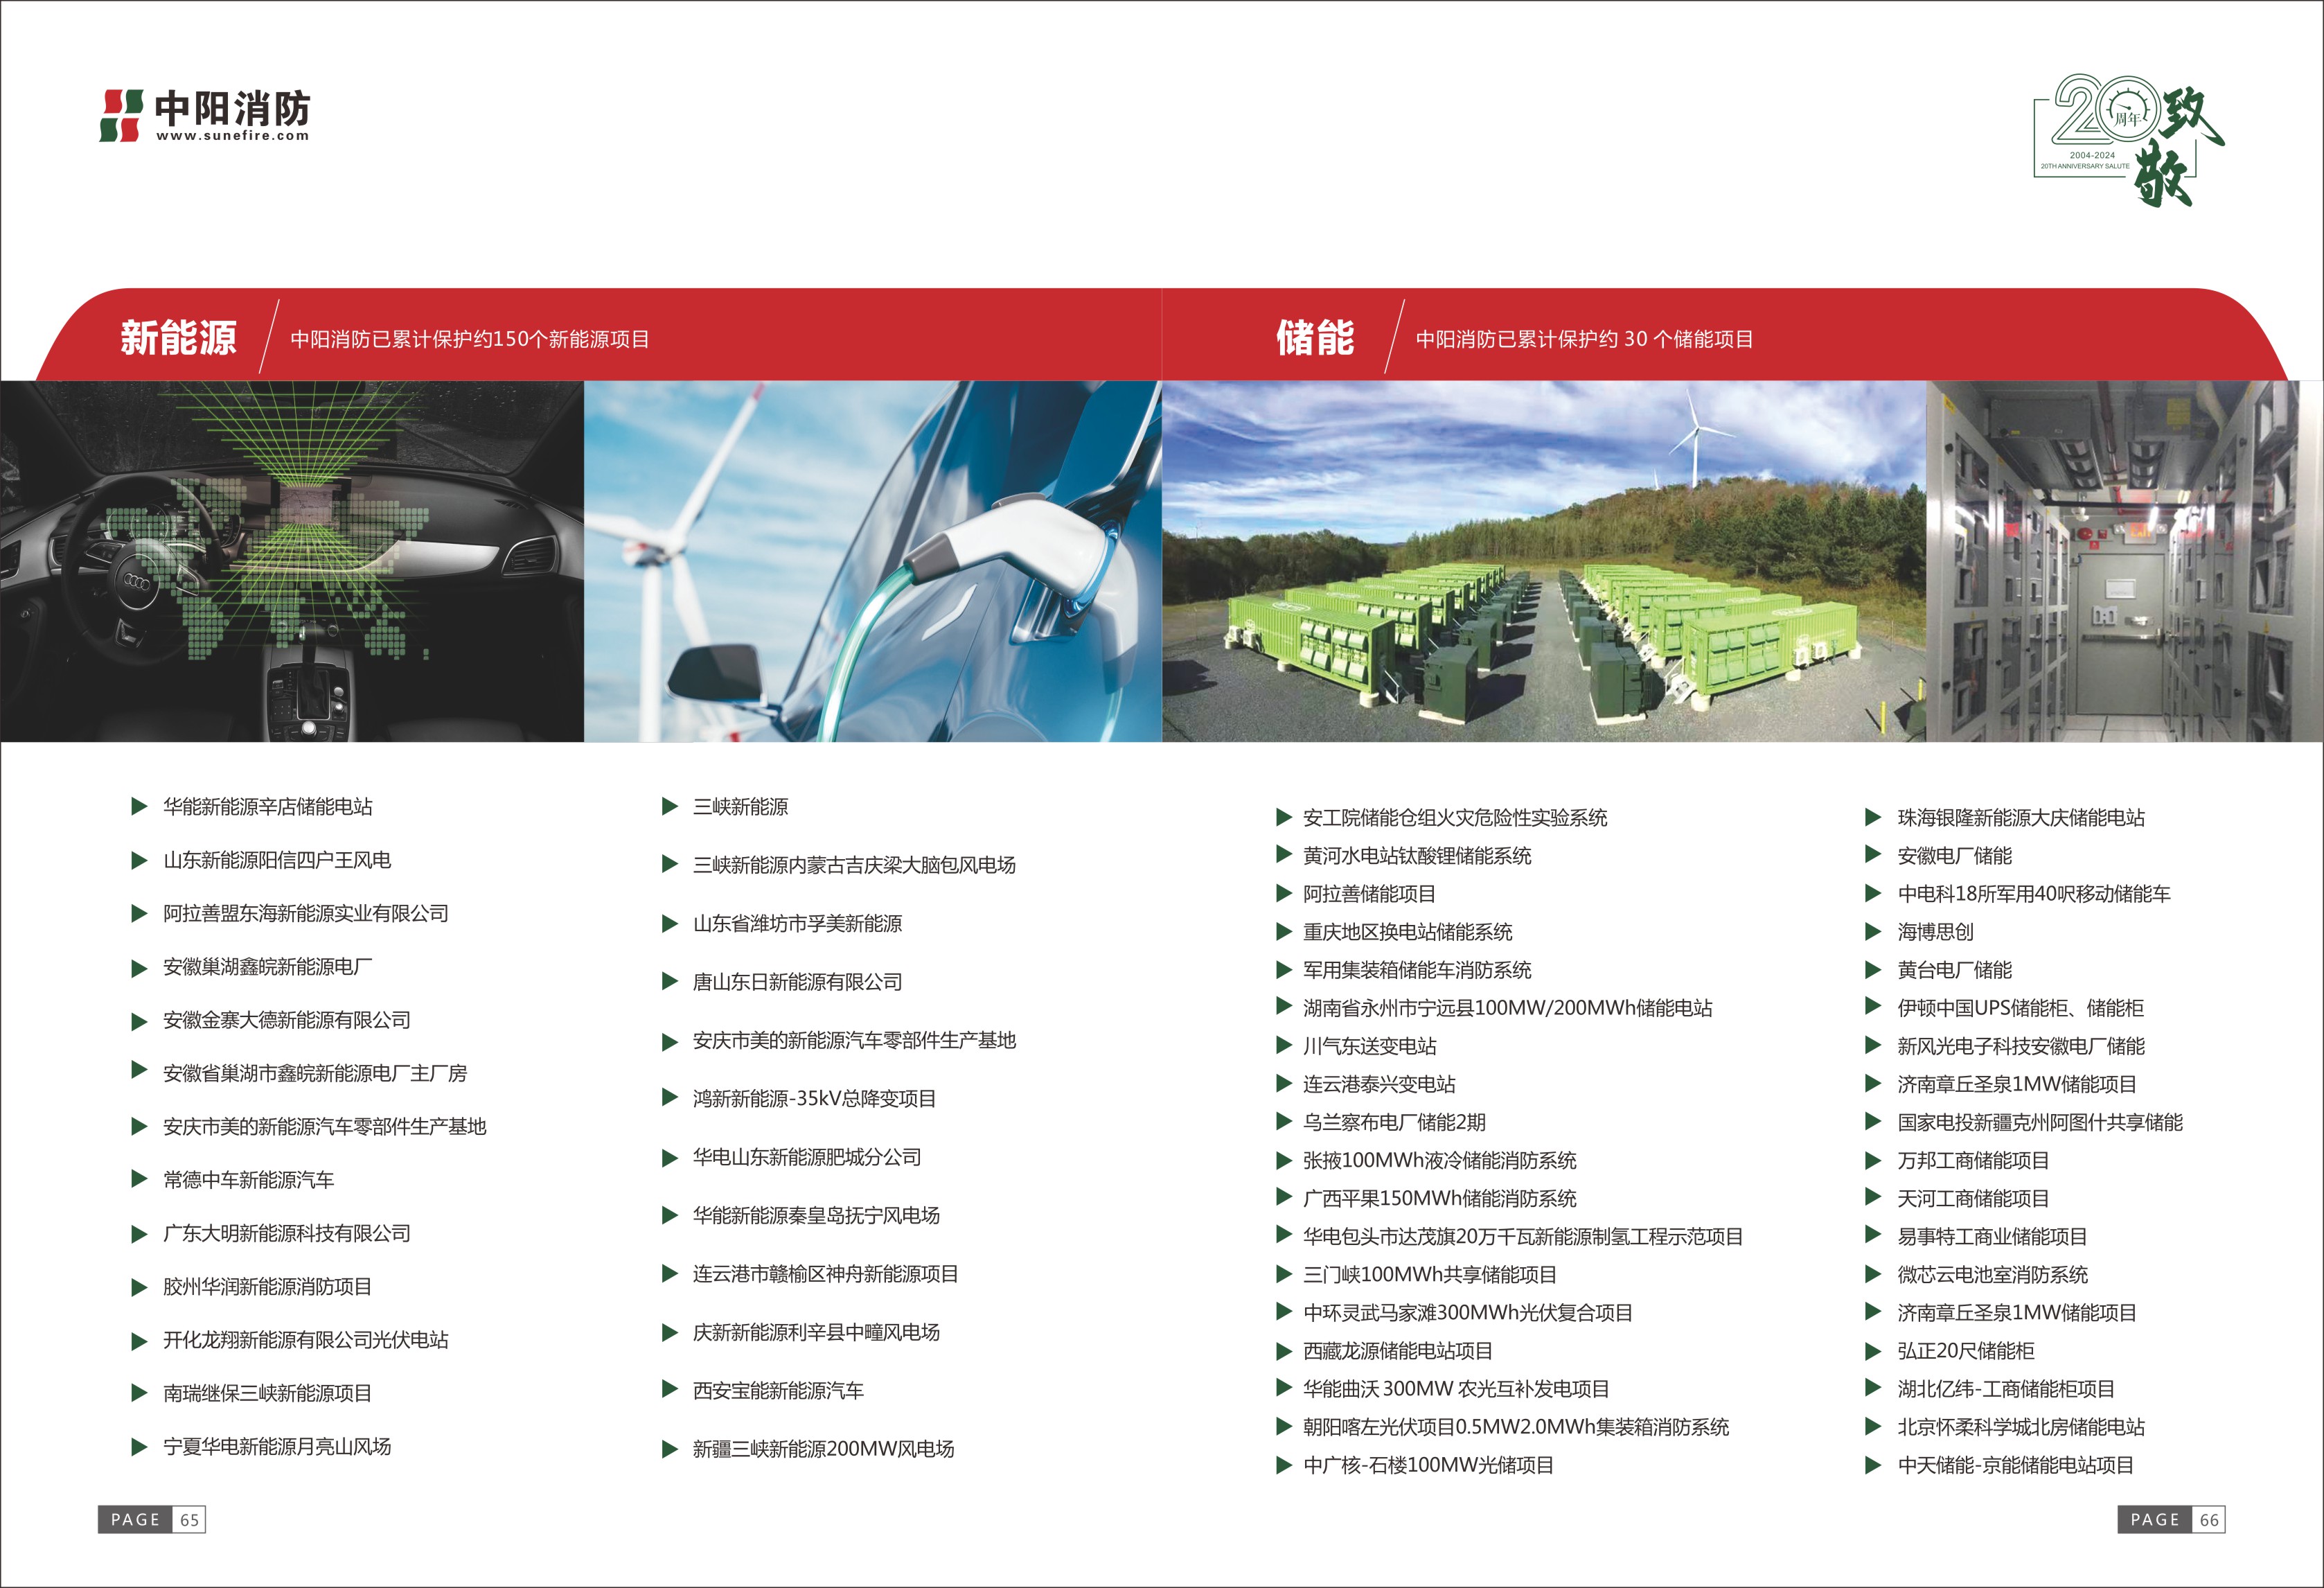The image size is (2324, 1588).
Task: Select 黄河水电站钛酸锂储能系统
Action: 1417,856
